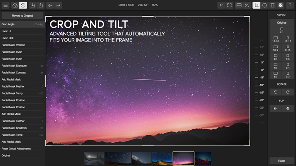Open the selected purple sky thumbnail

pos(183,159)
